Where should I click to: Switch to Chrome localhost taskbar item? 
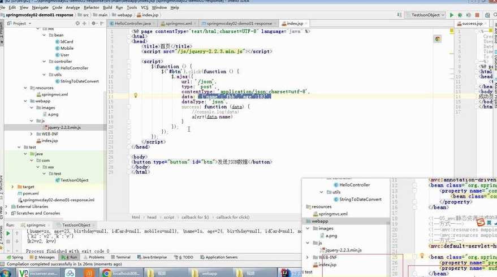pyautogui.click(x=122, y=273)
